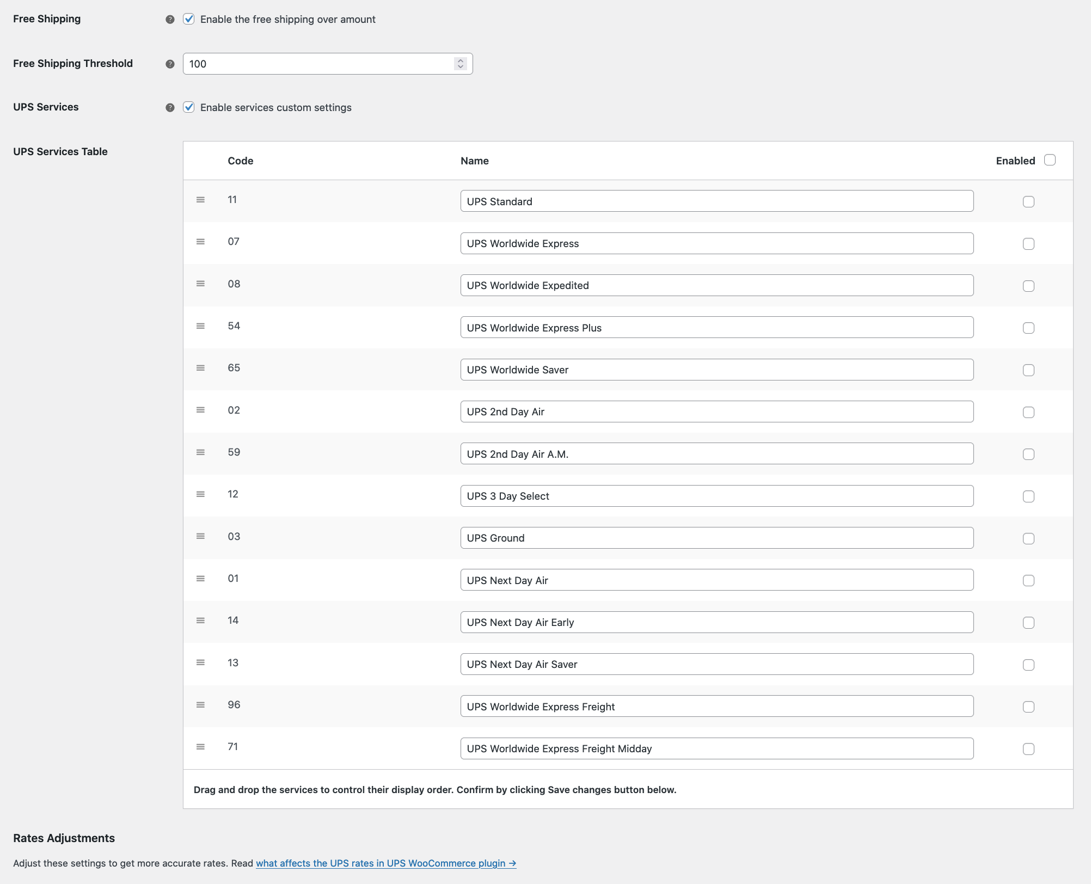Enable the UPS Ground service
The image size is (1091, 884).
[1028, 539]
